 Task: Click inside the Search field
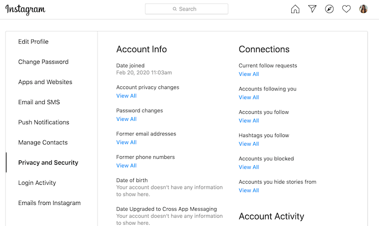pyautogui.click(x=187, y=9)
